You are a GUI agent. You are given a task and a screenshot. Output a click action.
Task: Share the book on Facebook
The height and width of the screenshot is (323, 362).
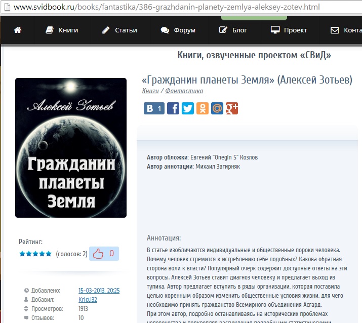tap(173, 108)
